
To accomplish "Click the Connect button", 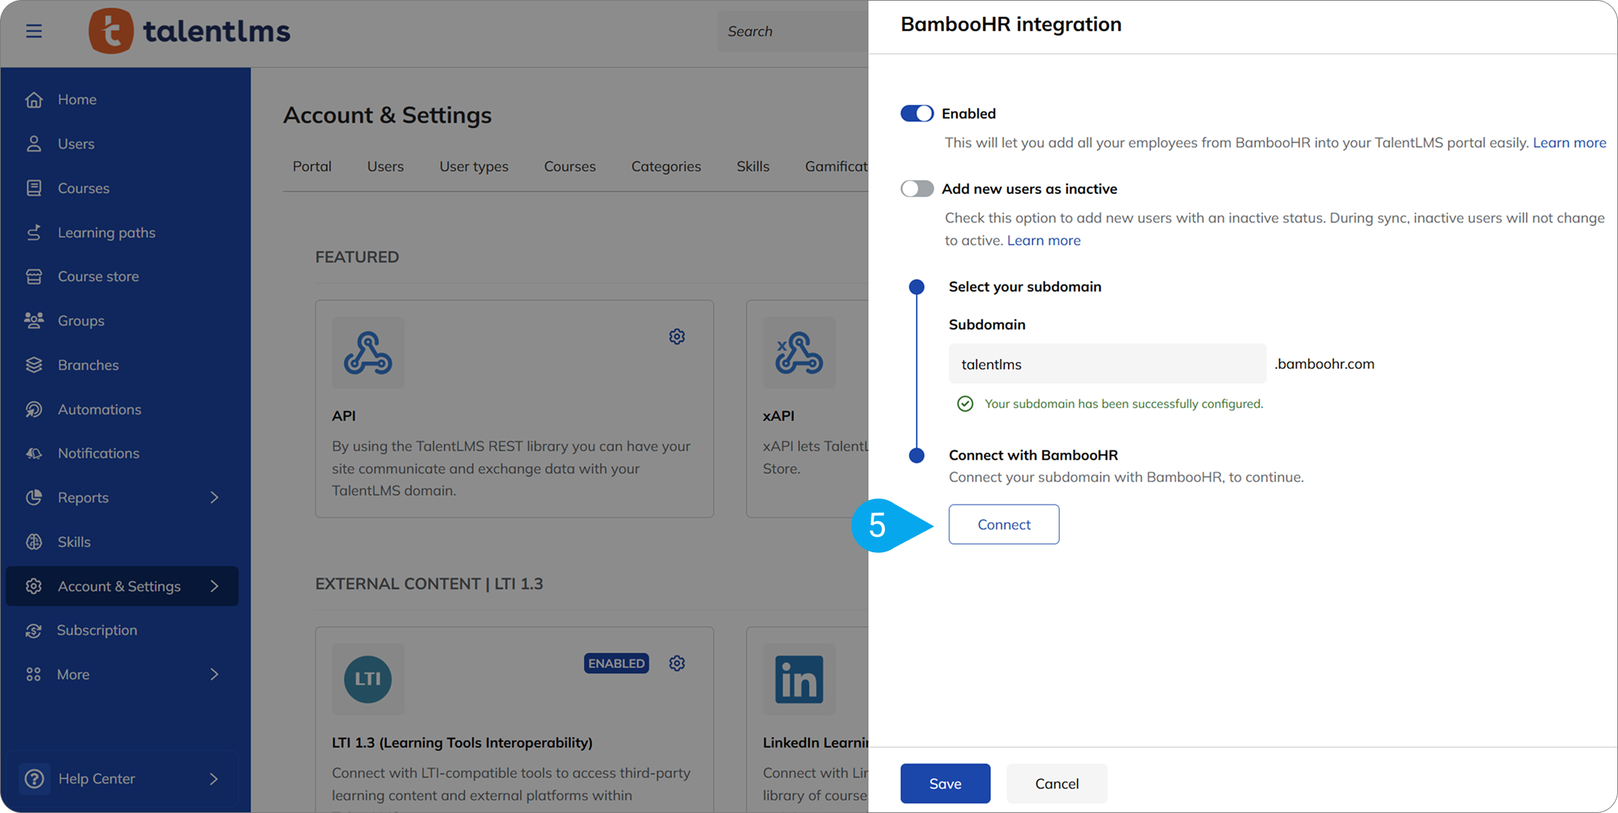I will [1003, 524].
